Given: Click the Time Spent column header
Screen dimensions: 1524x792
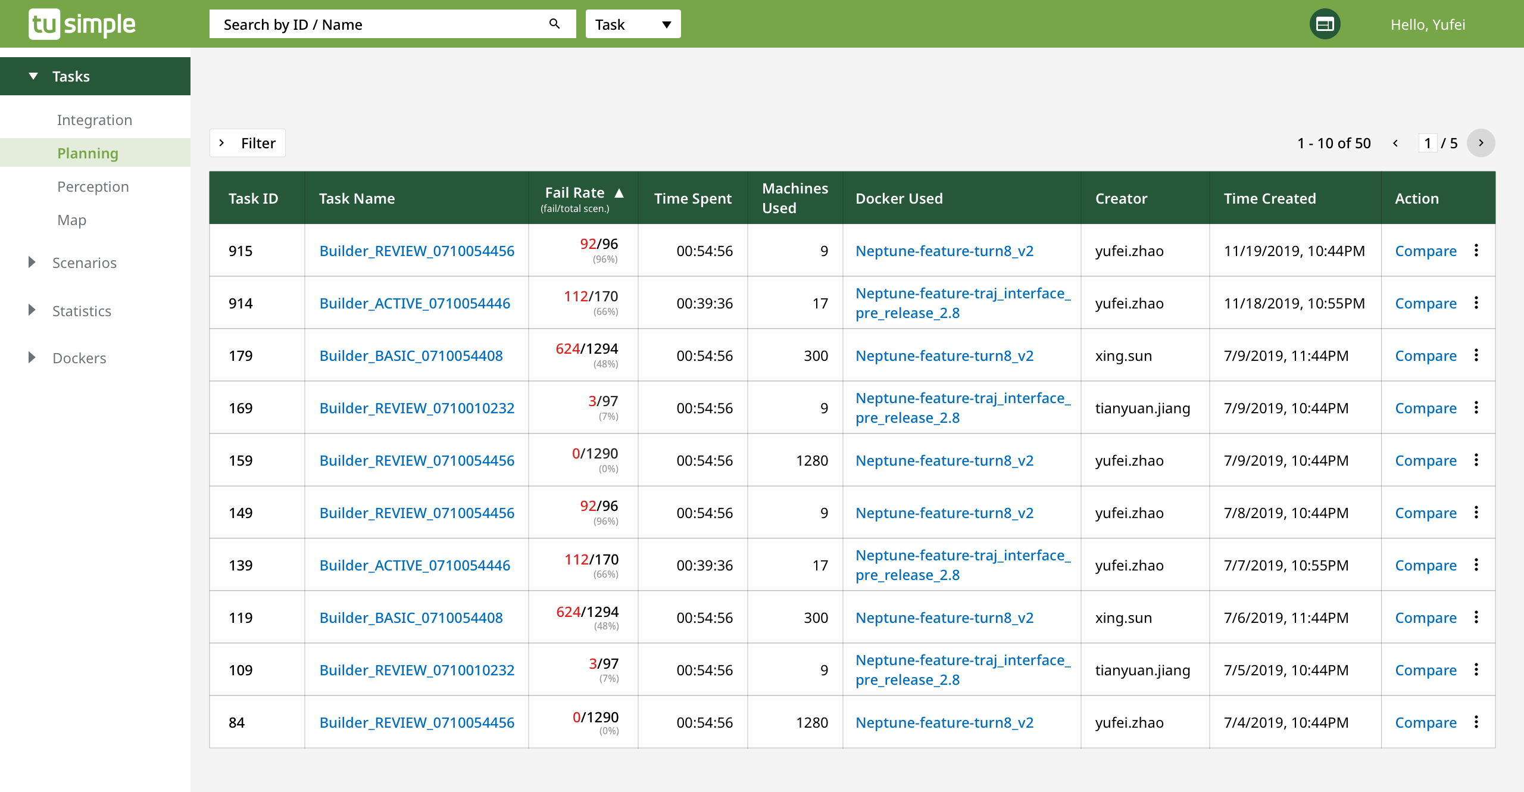Looking at the screenshot, I should tap(692, 198).
